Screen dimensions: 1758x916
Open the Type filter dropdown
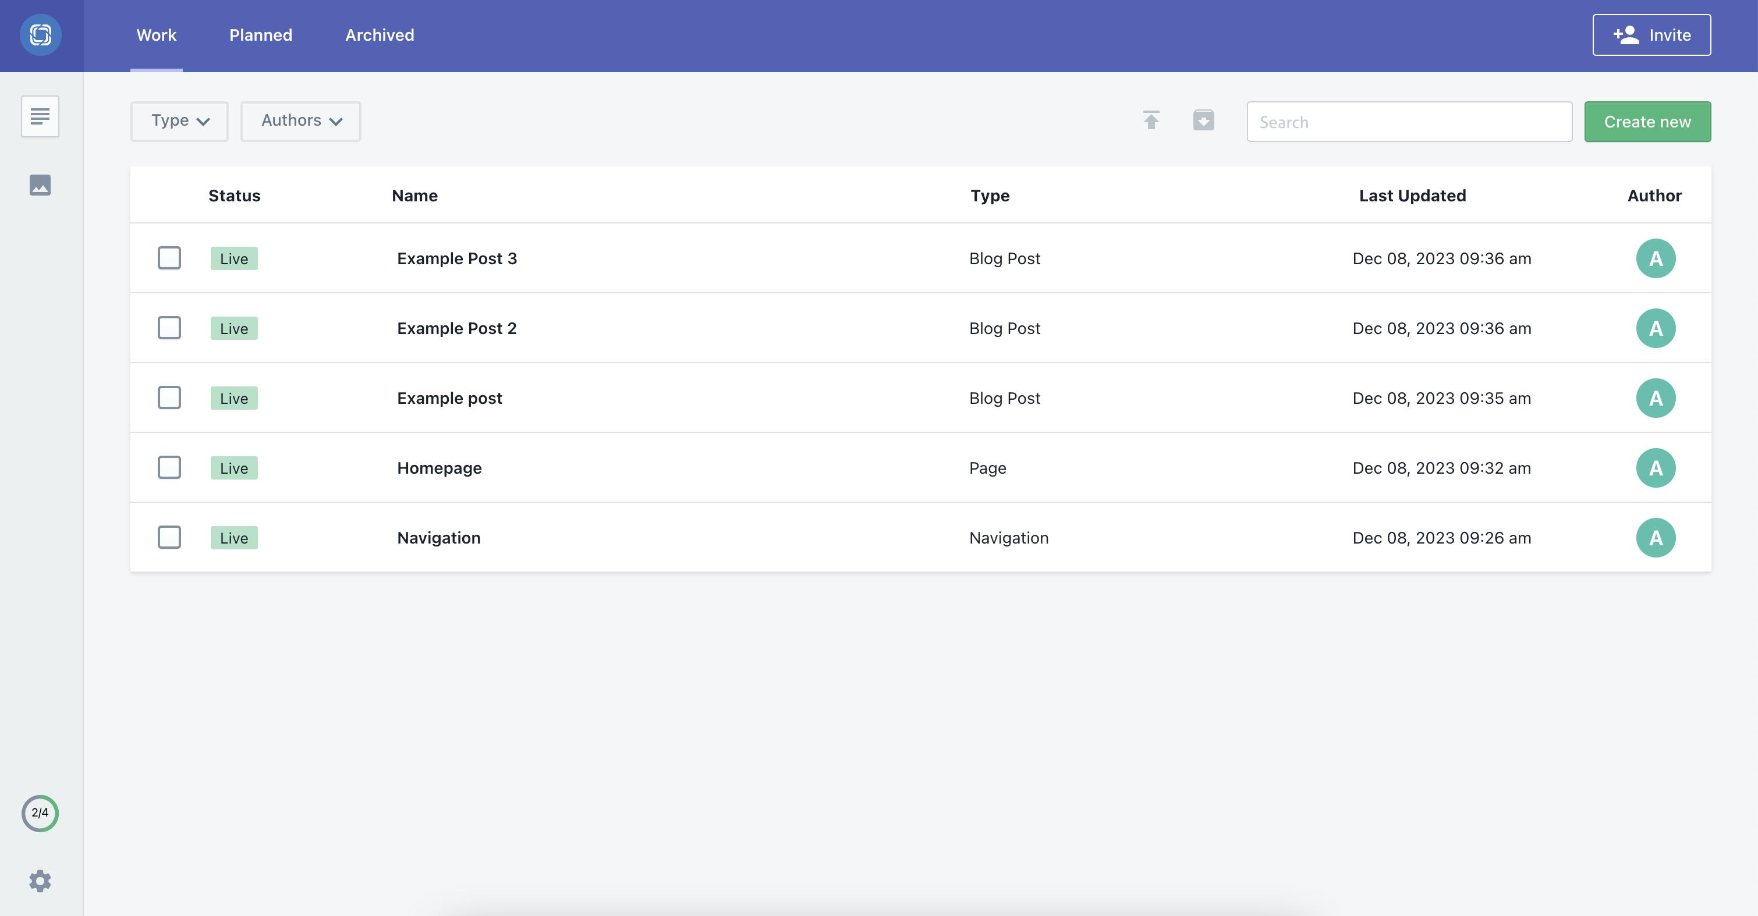pyautogui.click(x=179, y=120)
